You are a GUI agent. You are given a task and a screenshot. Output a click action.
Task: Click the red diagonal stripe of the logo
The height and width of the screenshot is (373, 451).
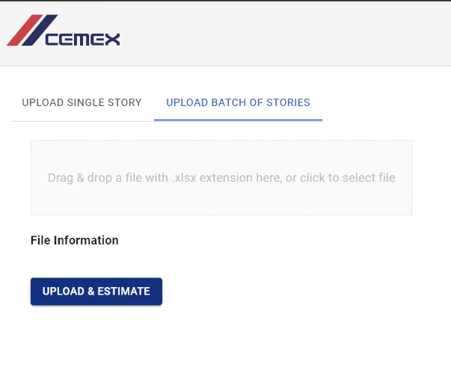click(25, 30)
